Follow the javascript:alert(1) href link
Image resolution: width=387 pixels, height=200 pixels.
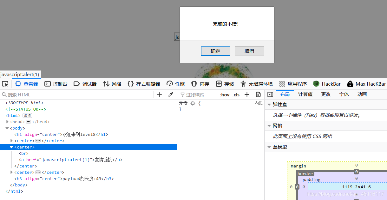(66, 160)
